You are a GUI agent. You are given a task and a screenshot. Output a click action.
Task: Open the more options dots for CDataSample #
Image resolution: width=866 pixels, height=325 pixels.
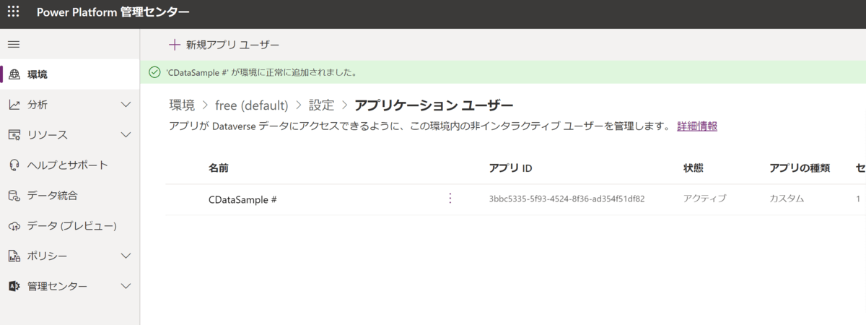(450, 199)
